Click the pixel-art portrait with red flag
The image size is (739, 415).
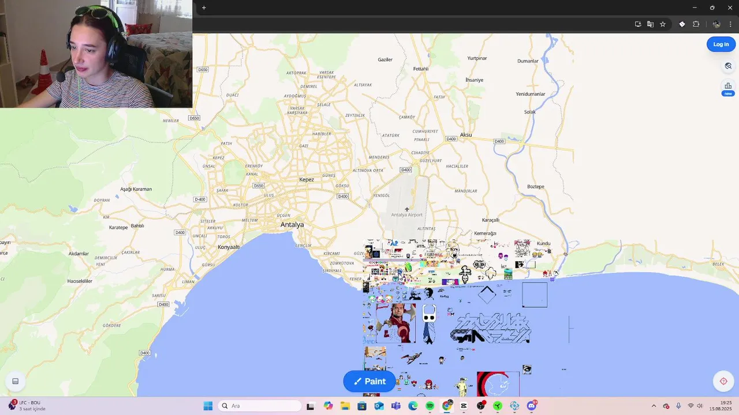pos(395,323)
